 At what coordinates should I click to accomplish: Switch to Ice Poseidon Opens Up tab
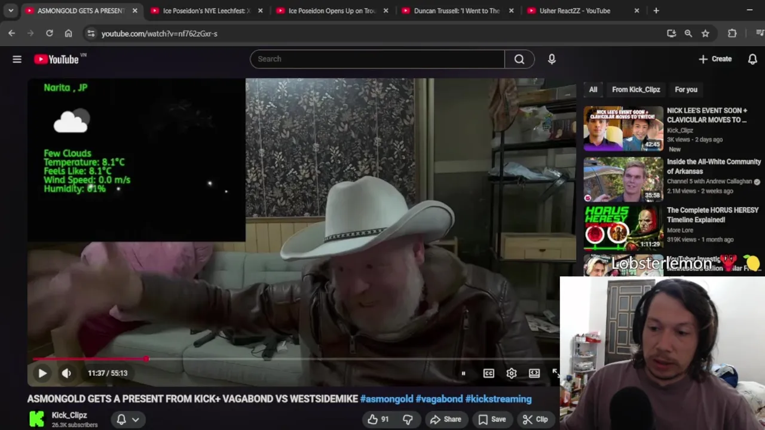[332, 11]
